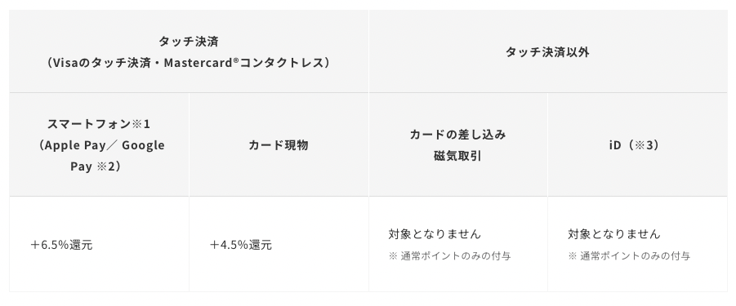Screen dimensions: 736x306
Task: Click the カードの差し込み 磁気取引 header
Action: tap(458, 144)
